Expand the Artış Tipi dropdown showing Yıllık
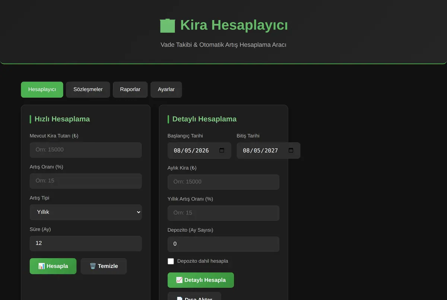 (x=86, y=212)
